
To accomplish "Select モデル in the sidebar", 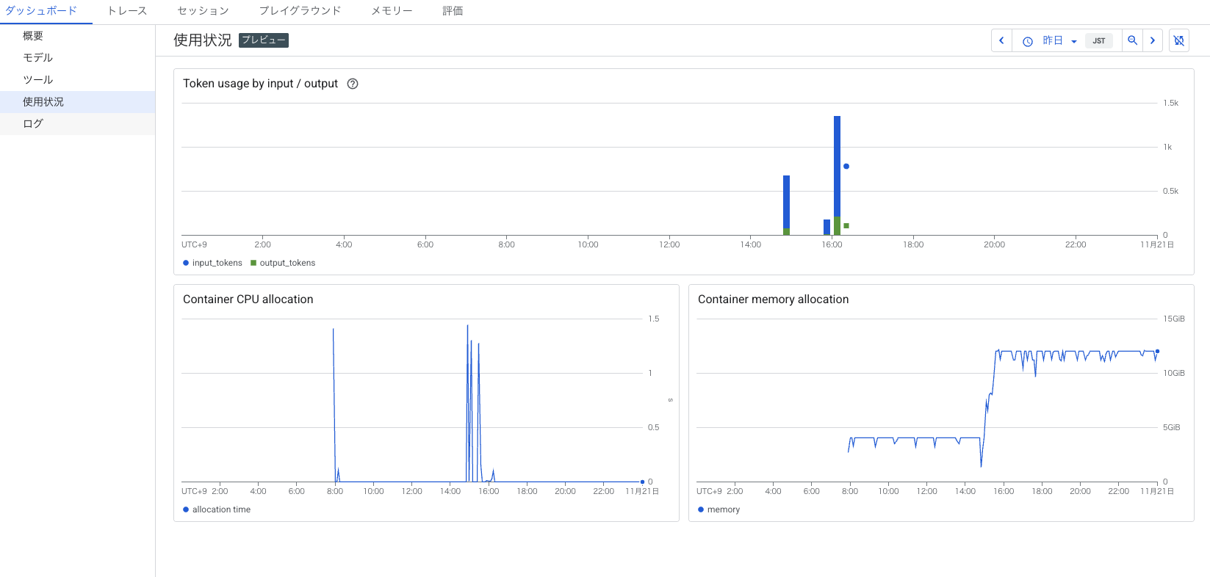I will click(37, 58).
